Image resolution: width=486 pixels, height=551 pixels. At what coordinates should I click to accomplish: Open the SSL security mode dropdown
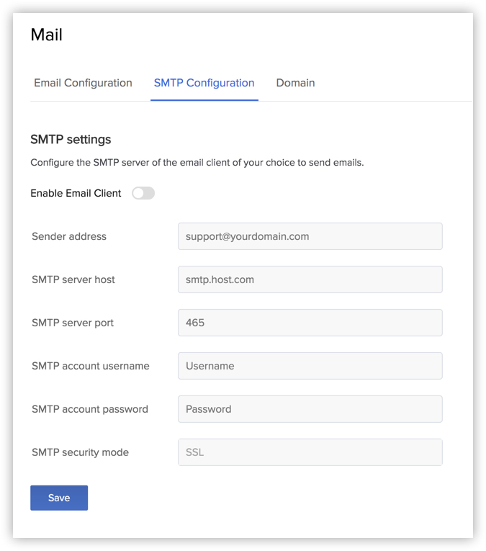310,452
